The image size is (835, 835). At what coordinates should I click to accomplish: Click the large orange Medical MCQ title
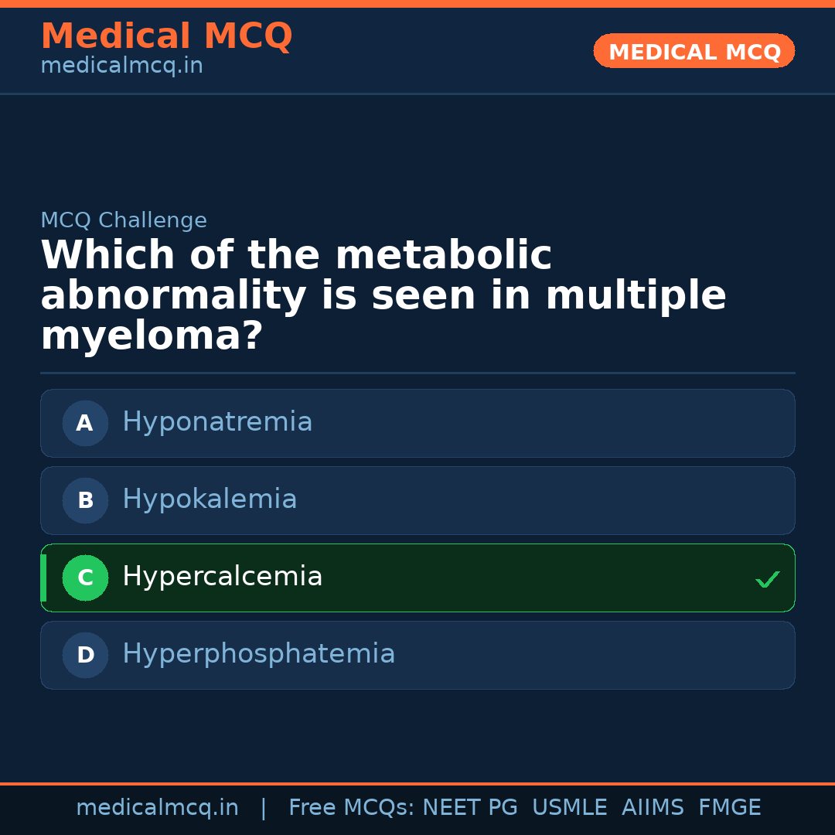(166, 36)
